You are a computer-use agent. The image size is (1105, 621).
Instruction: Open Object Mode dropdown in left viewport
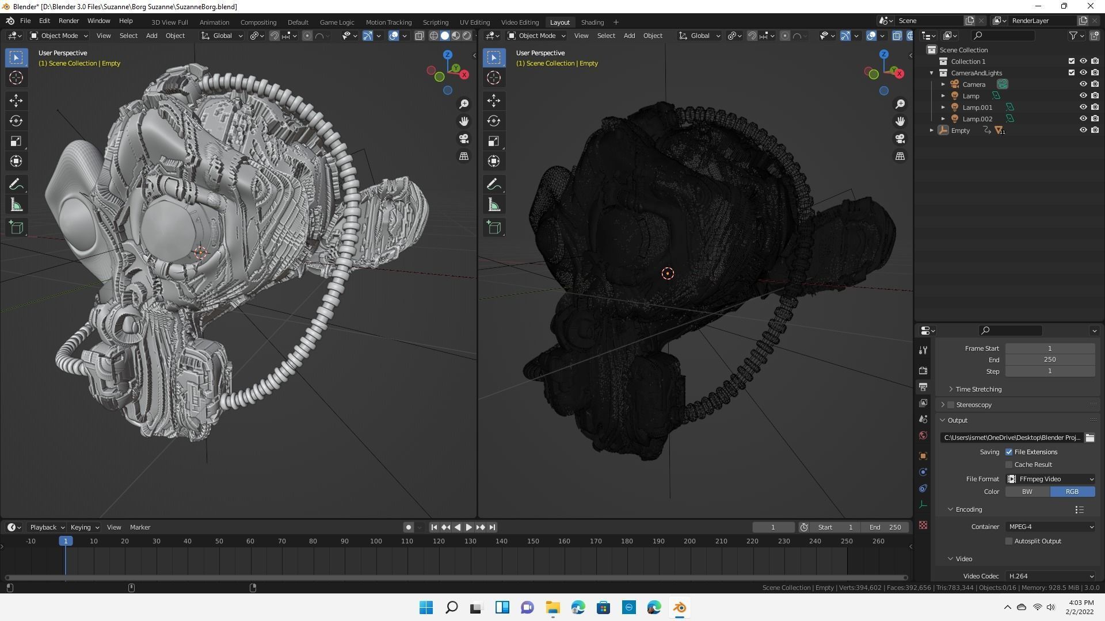(59, 36)
